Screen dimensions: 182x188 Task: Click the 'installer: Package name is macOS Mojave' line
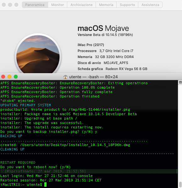tap(69, 114)
